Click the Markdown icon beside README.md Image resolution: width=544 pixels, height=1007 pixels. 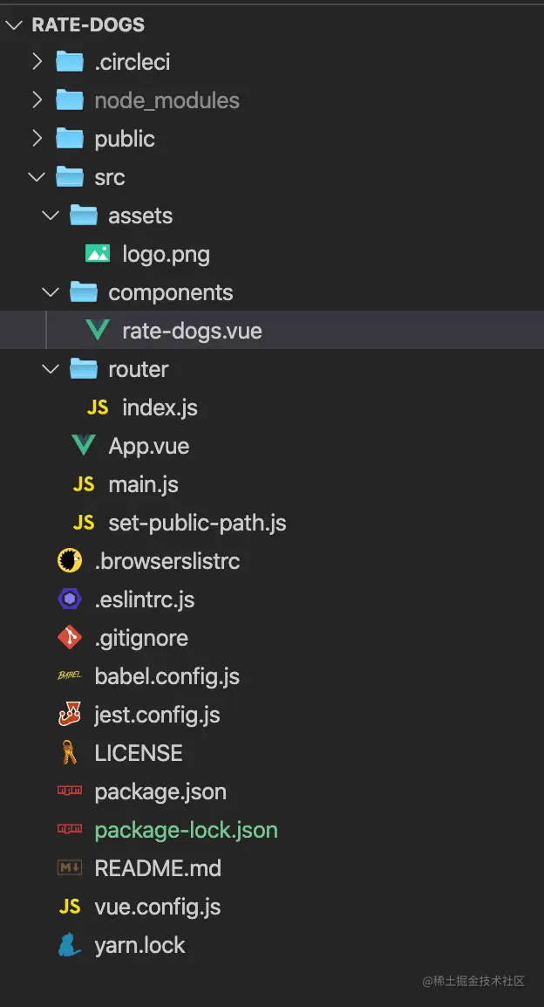click(71, 868)
